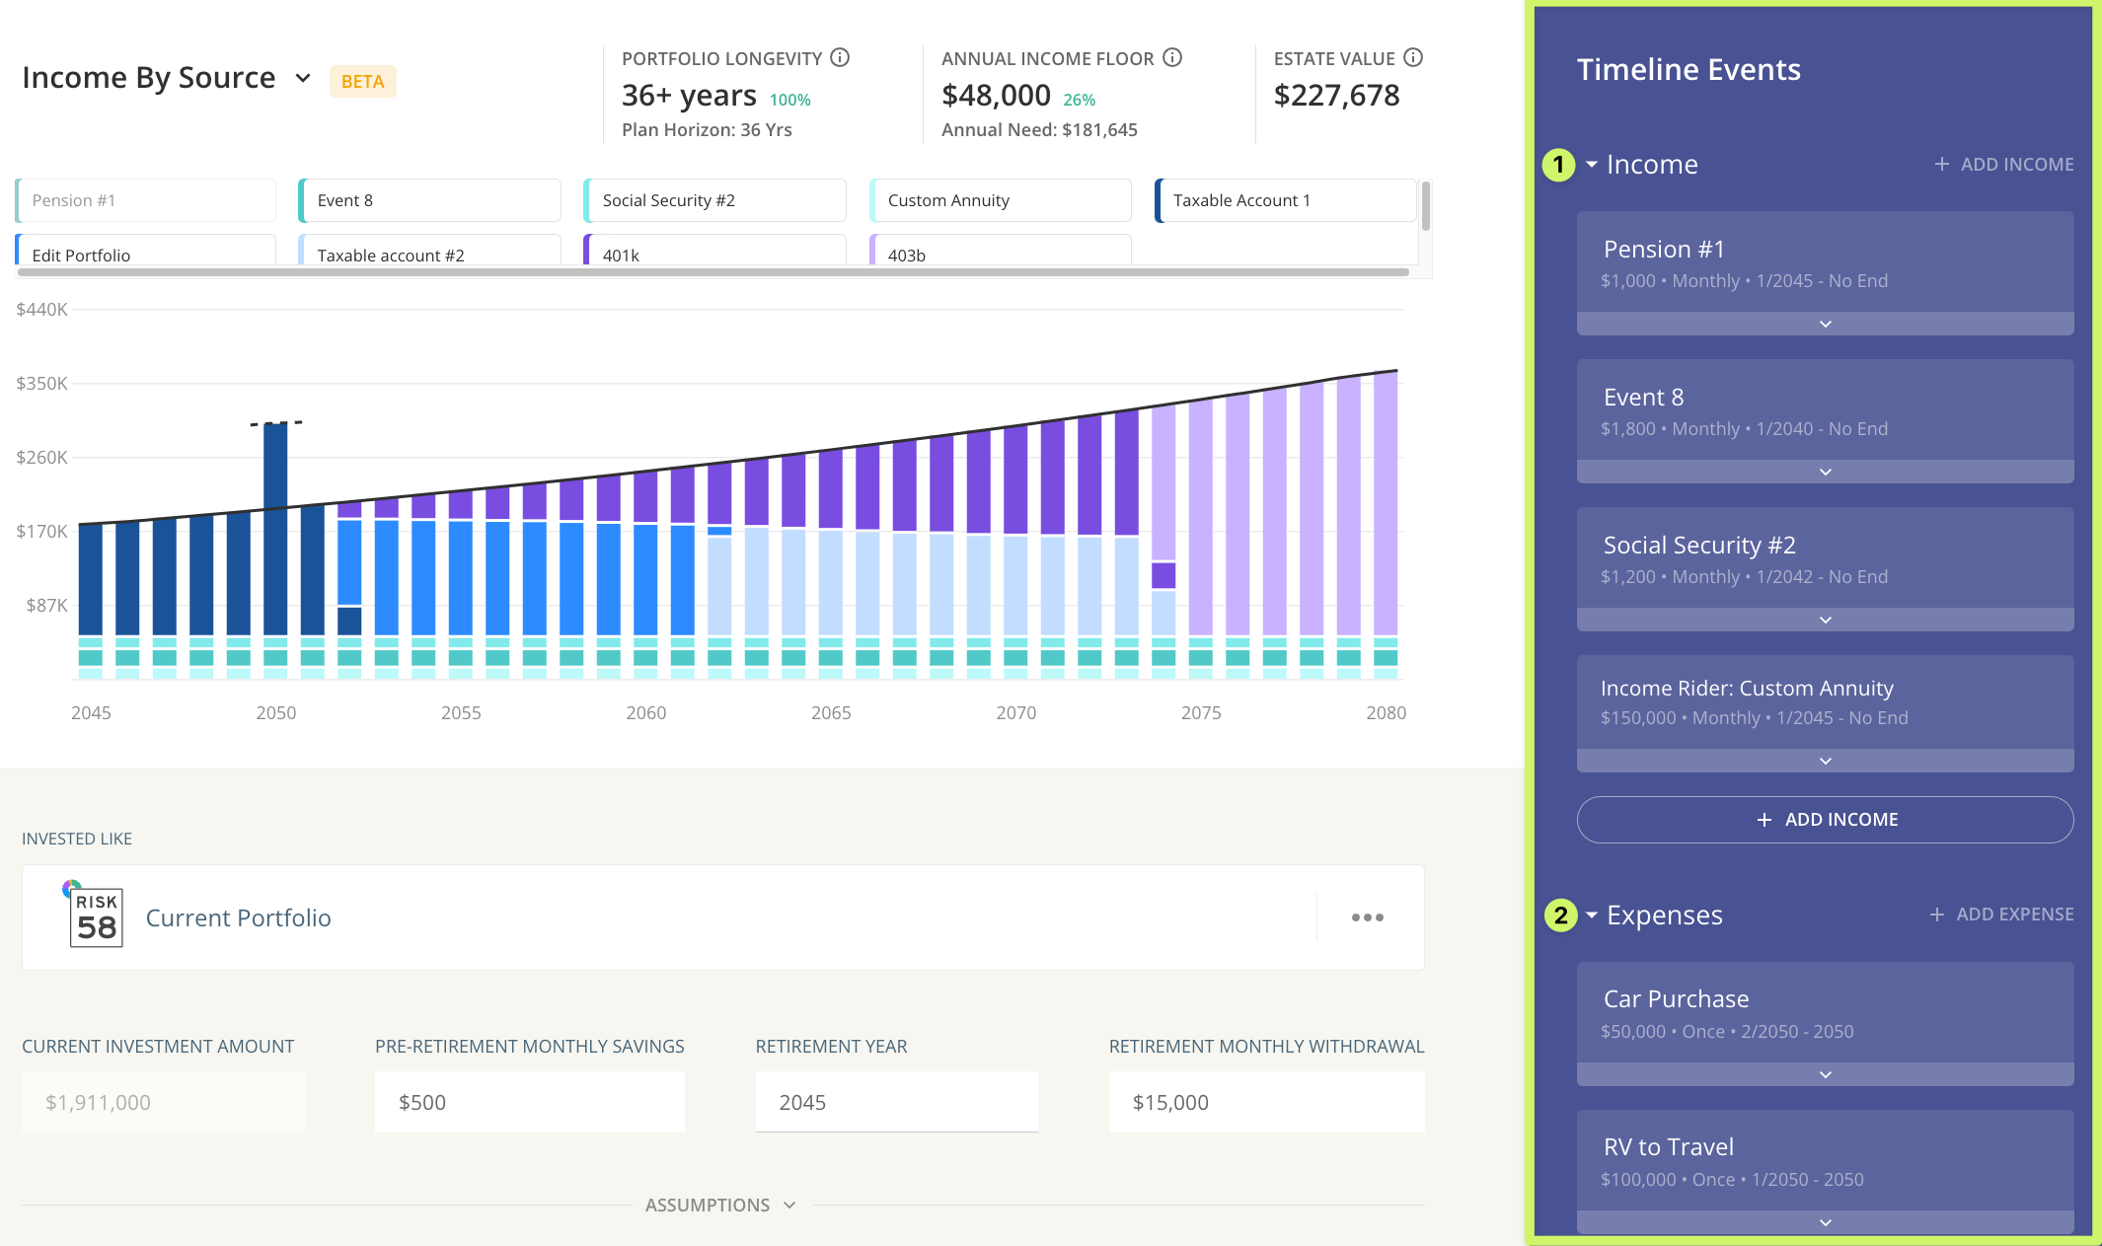
Task: Select the step 1 badge next to Income
Action: coord(1559,165)
